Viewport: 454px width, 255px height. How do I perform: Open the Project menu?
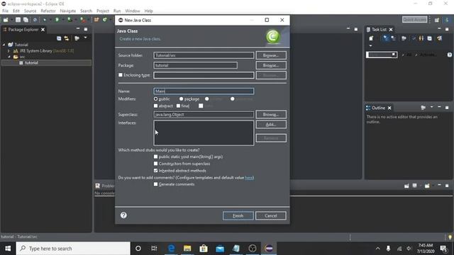pyautogui.click(x=103, y=11)
